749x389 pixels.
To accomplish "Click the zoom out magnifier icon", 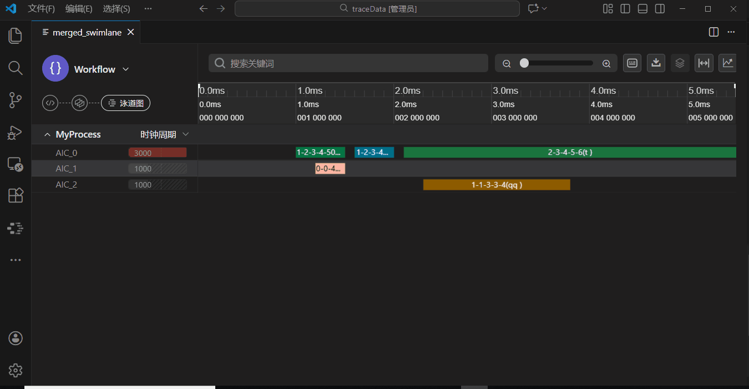I will [x=507, y=63].
